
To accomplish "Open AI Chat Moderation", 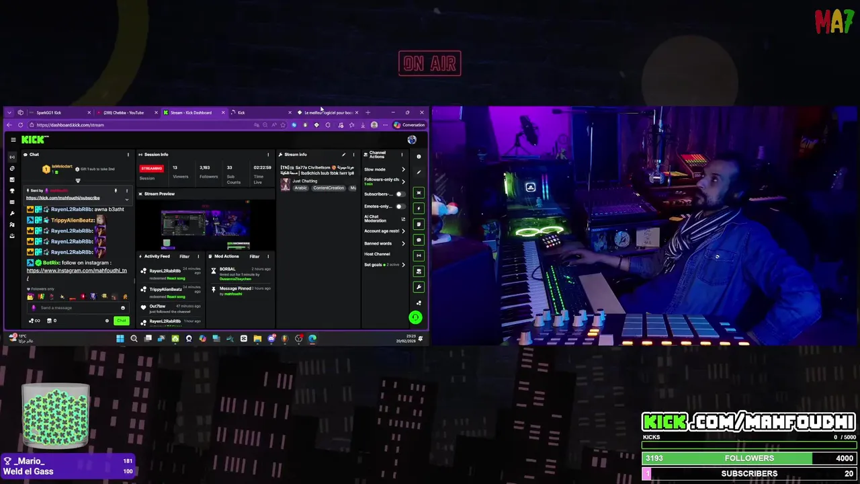I will (x=384, y=218).
